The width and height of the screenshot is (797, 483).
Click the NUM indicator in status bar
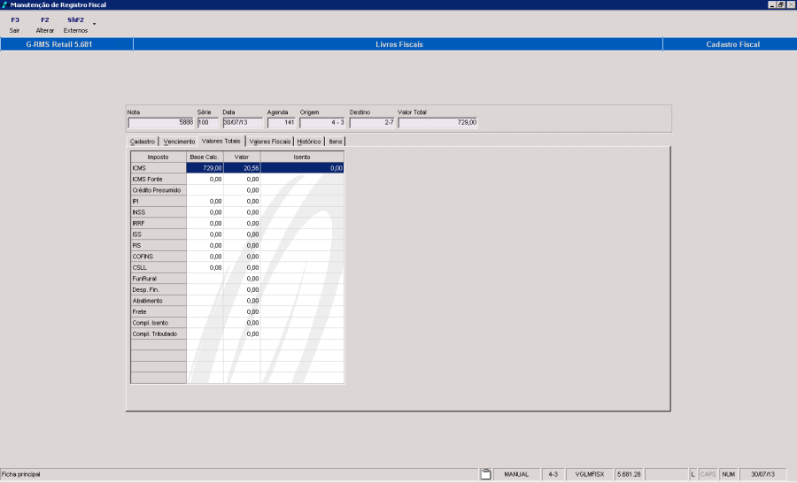pos(729,474)
